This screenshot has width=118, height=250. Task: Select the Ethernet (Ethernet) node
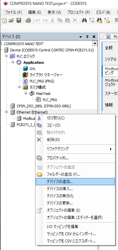click(32, 112)
